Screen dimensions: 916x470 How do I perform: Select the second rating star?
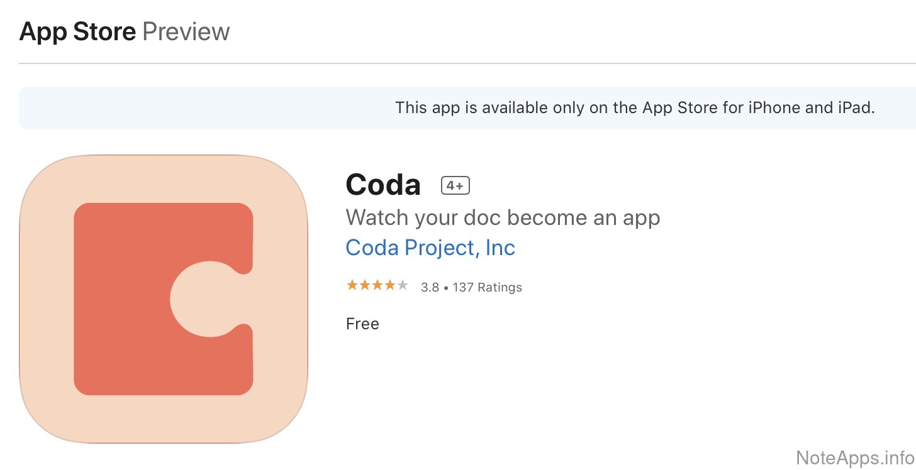tap(364, 286)
